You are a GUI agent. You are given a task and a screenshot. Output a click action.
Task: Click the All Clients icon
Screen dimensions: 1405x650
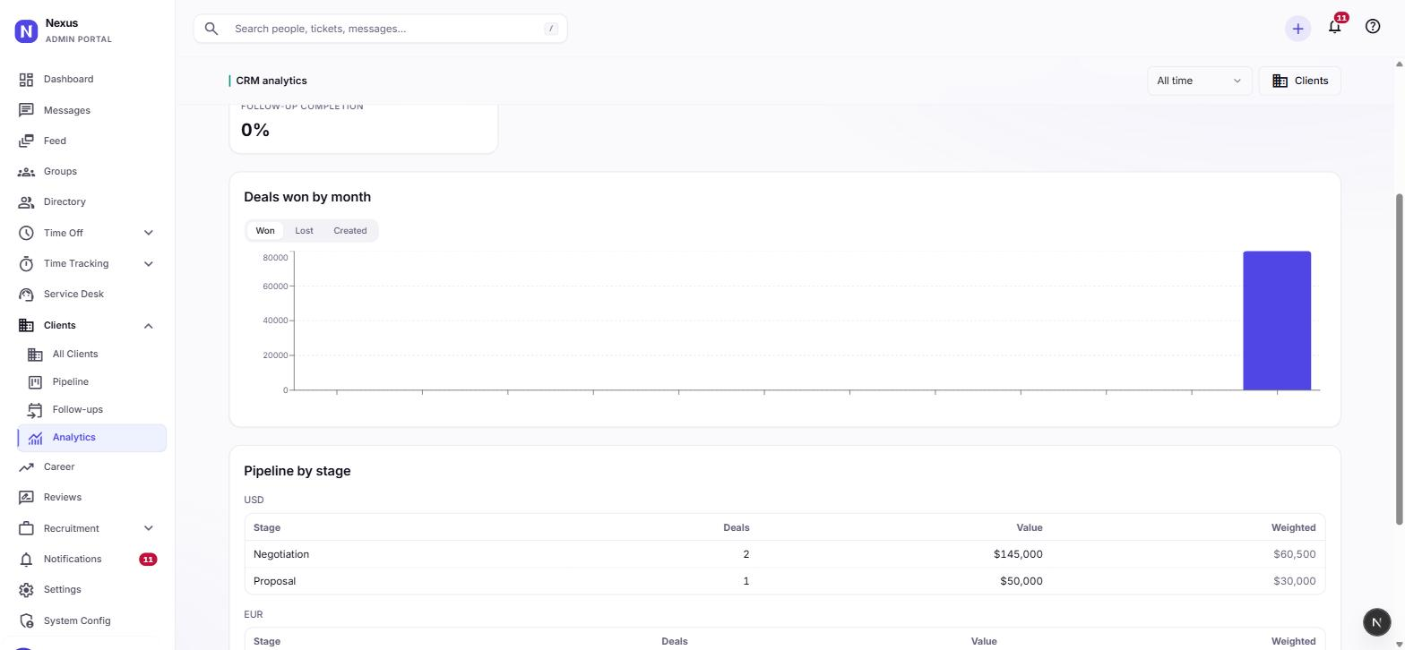pos(35,355)
